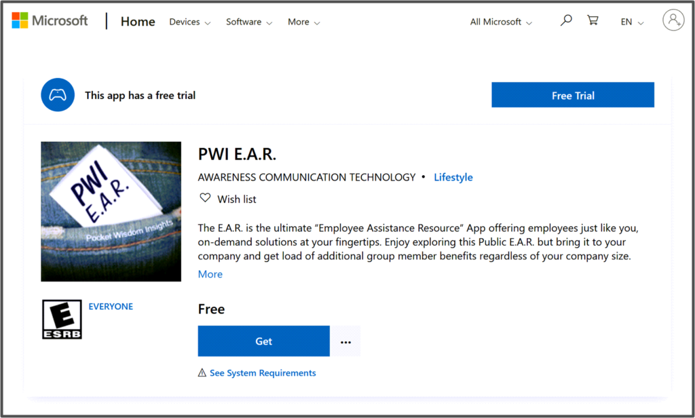
Task: Click the PWI E.A.R. app thumbnail image
Action: [111, 212]
